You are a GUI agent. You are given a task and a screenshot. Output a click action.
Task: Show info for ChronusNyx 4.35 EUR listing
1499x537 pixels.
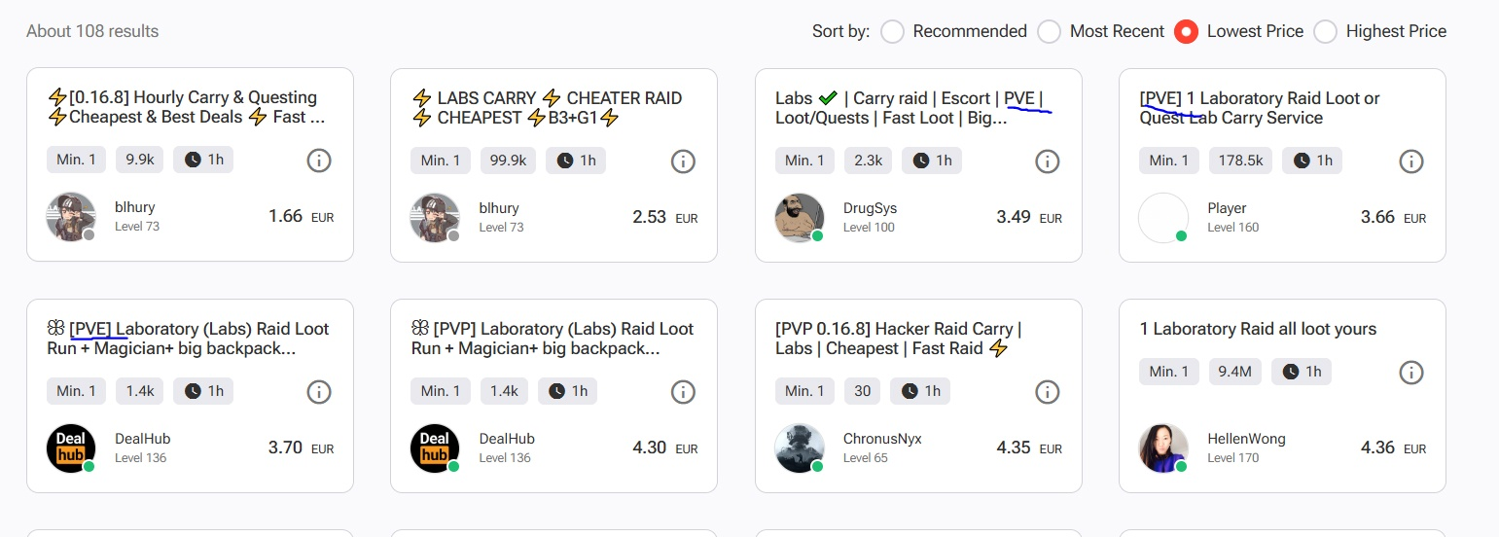1047,392
